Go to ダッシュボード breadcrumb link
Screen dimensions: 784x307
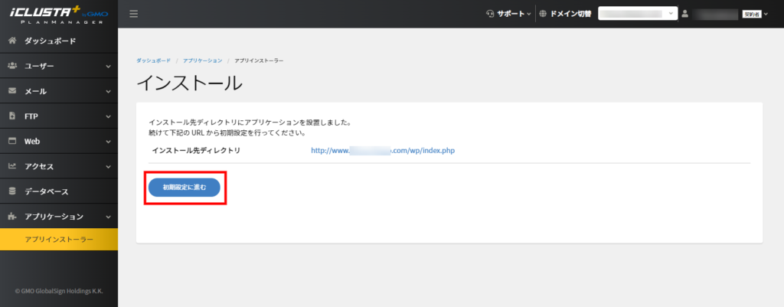pos(153,60)
